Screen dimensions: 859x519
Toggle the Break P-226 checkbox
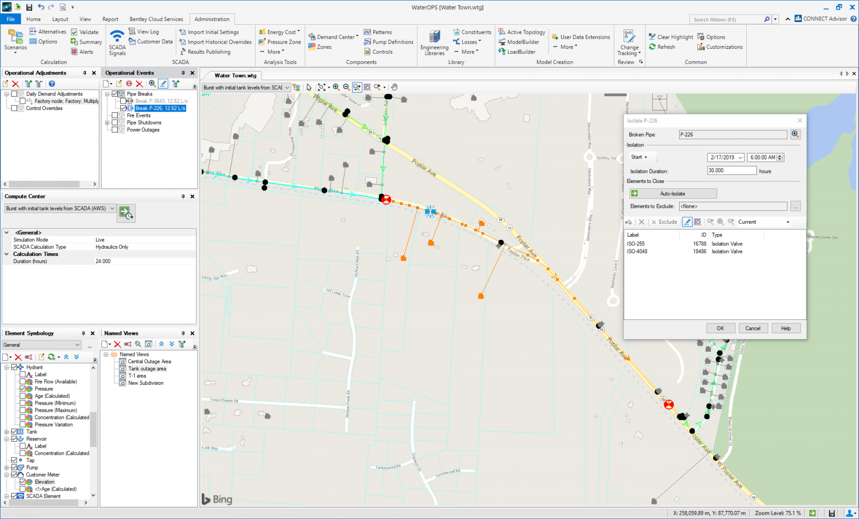pos(123,108)
